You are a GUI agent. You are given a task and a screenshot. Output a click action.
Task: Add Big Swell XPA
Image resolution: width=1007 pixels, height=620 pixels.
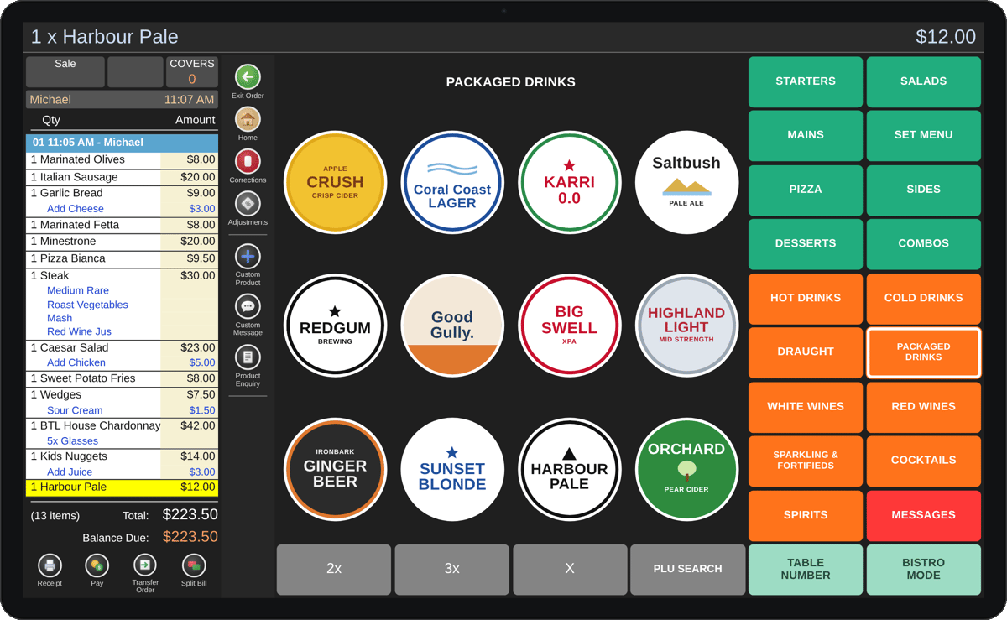[570, 326]
